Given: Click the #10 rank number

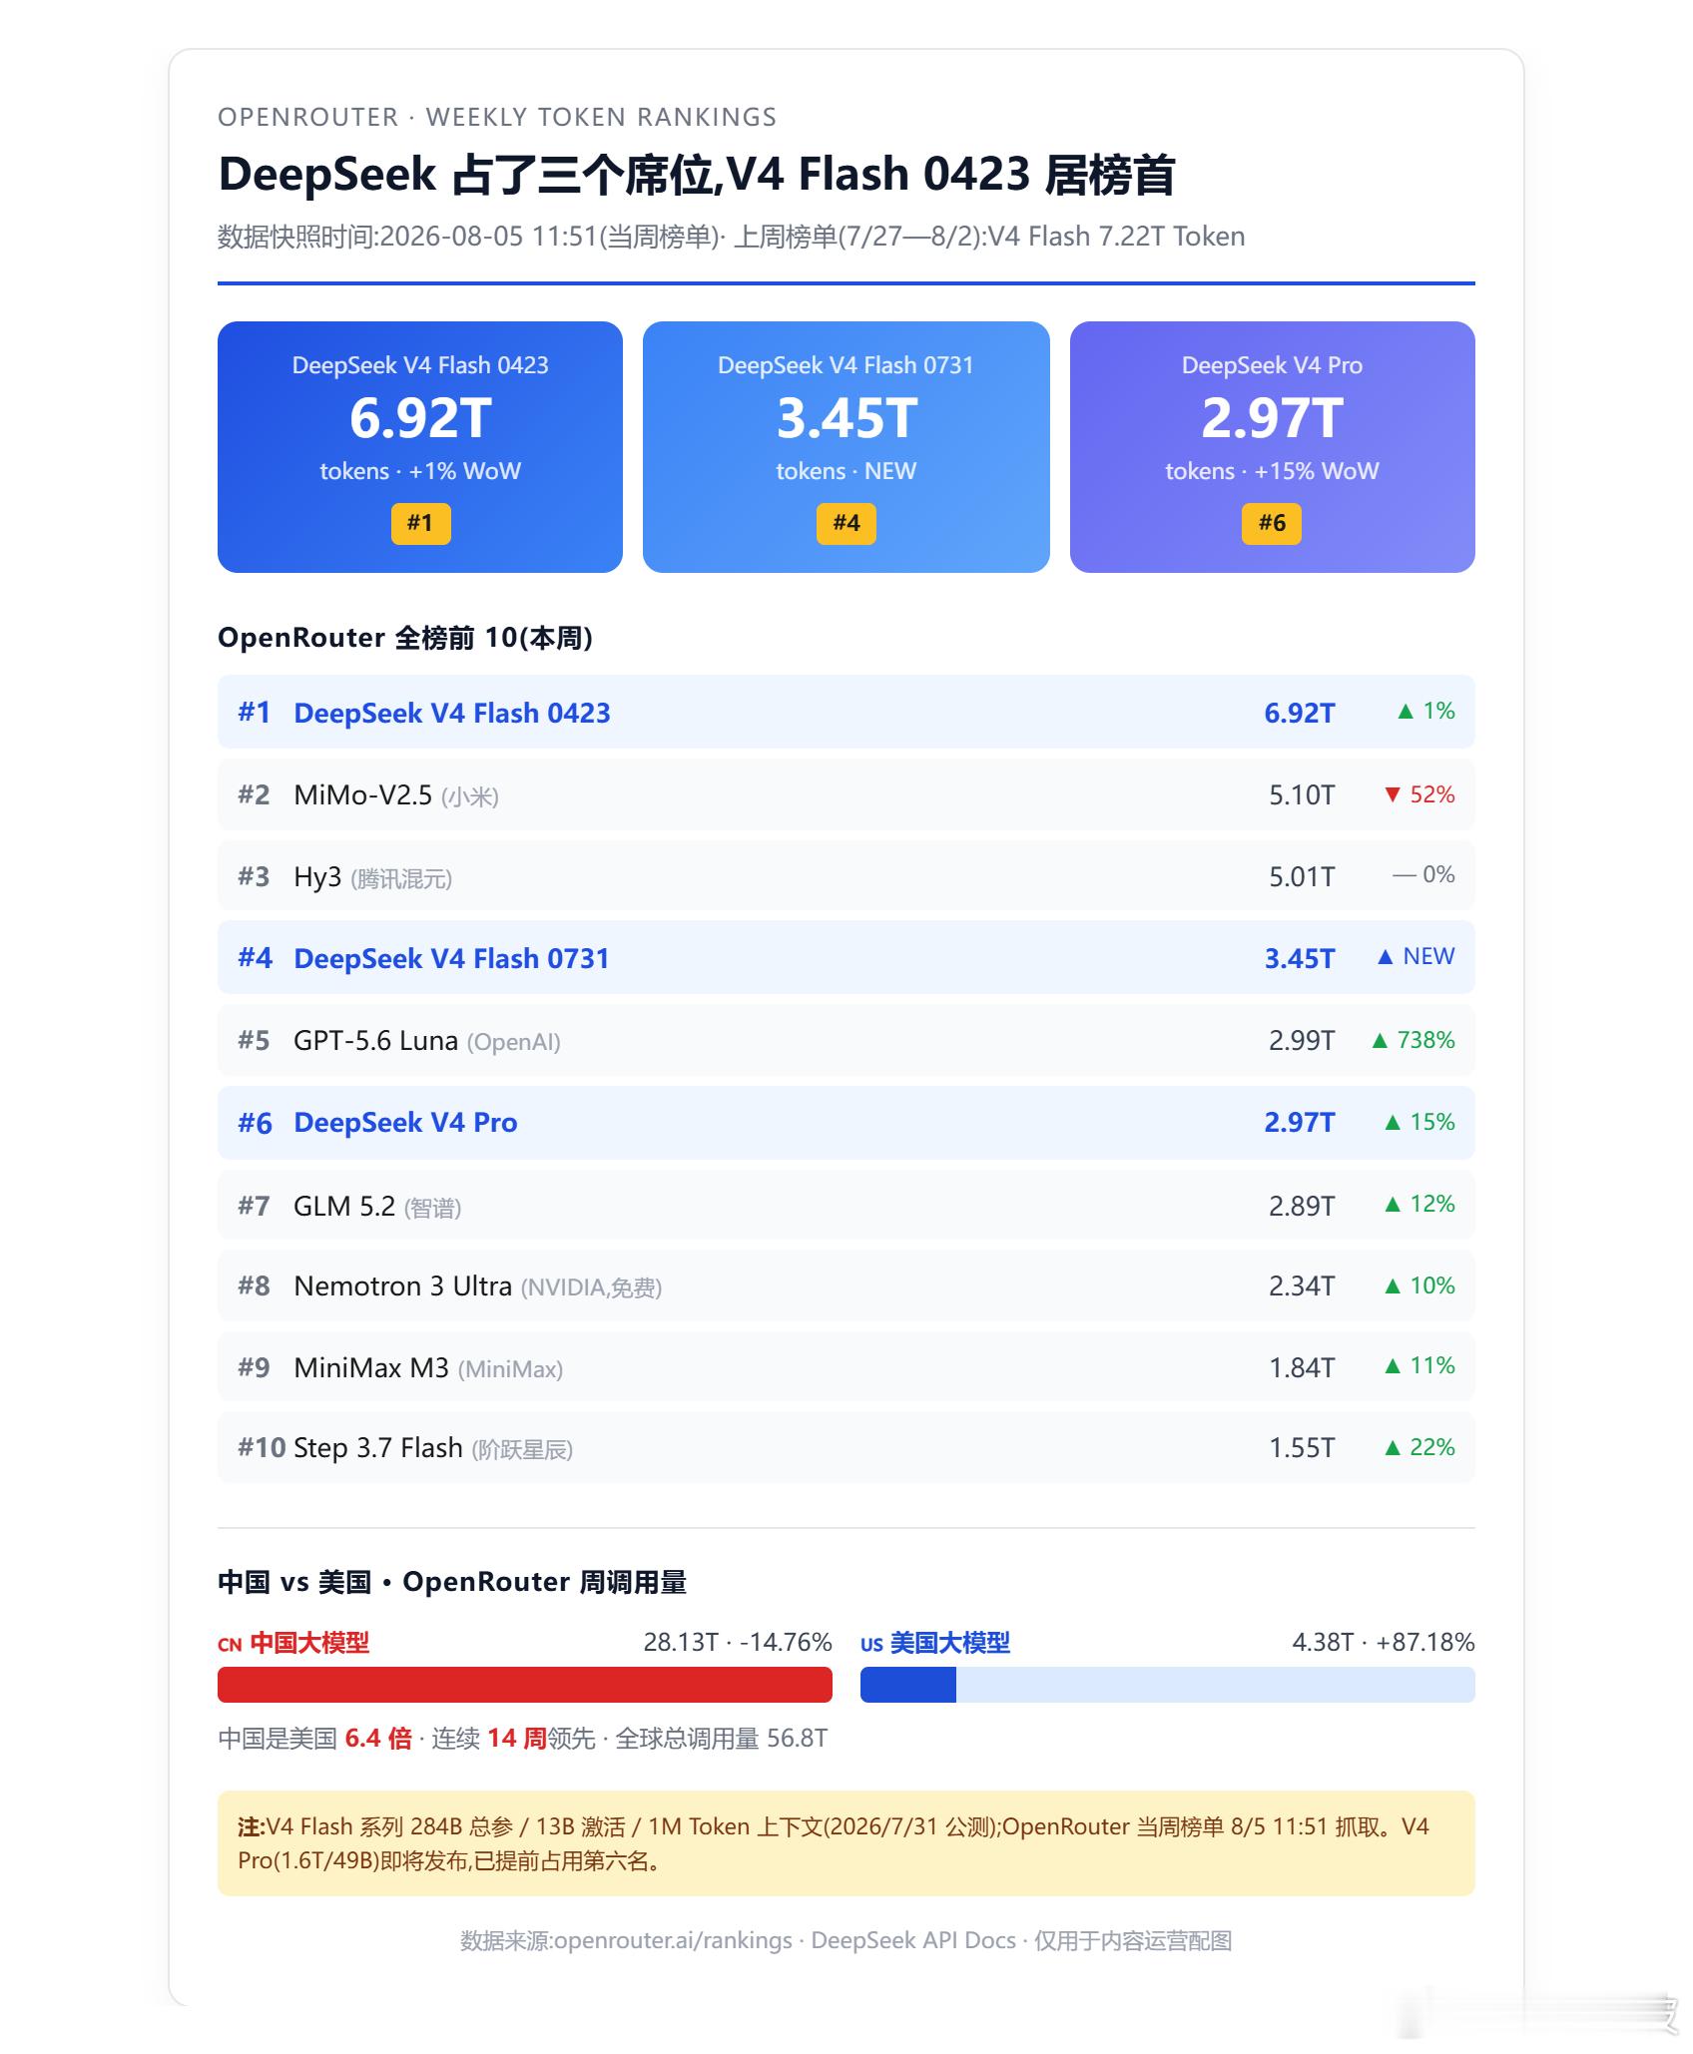Looking at the screenshot, I should [262, 1448].
